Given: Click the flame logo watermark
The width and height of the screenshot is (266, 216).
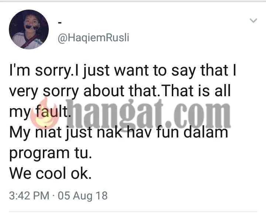Looking at the screenshot, I should point(45,114).
